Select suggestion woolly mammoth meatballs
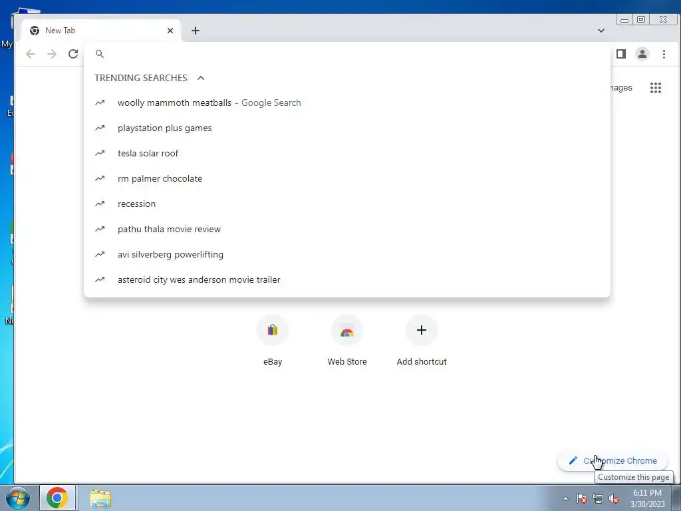 click(347, 102)
